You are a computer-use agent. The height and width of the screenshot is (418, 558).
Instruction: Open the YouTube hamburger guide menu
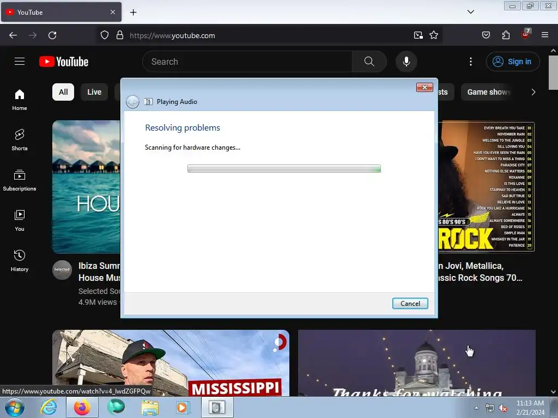pyautogui.click(x=20, y=62)
